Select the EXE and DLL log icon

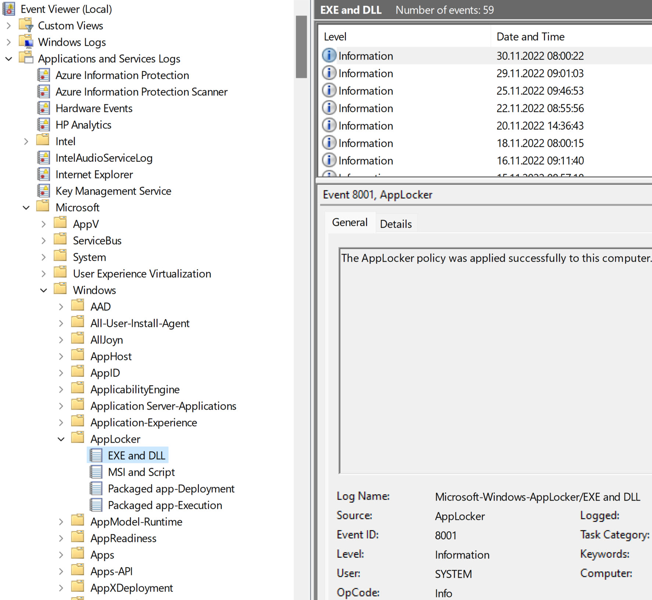pos(96,455)
